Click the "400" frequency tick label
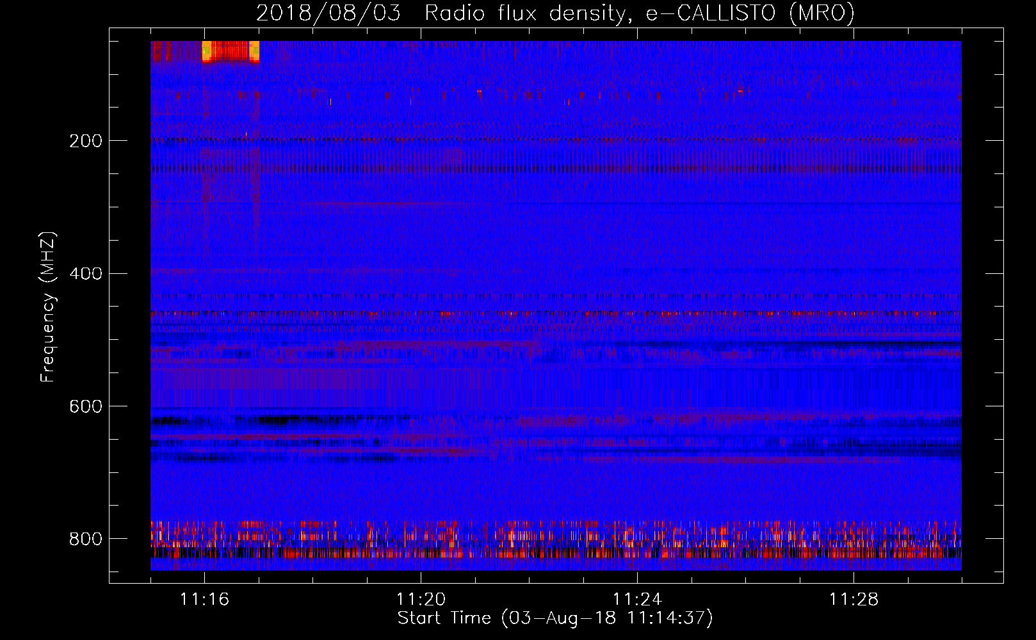This screenshot has height=640, width=1036. coord(86,274)
